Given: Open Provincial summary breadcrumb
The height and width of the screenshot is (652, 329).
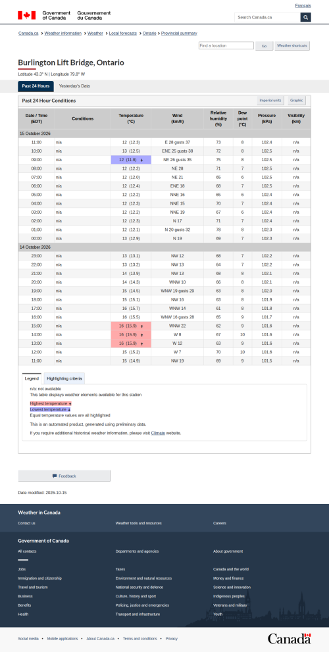Looking at the screenshot, I should [179, 34].
